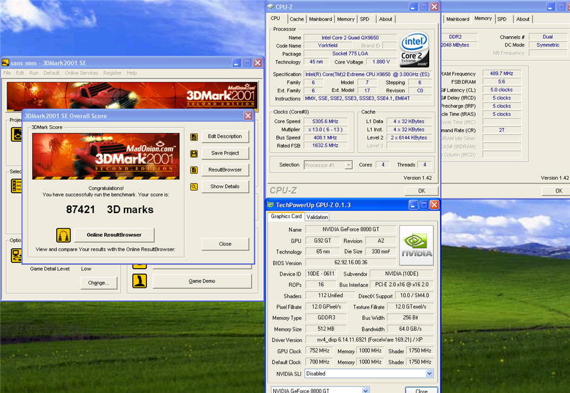Click the CPU-Z title bar icon

pos(270,7)
